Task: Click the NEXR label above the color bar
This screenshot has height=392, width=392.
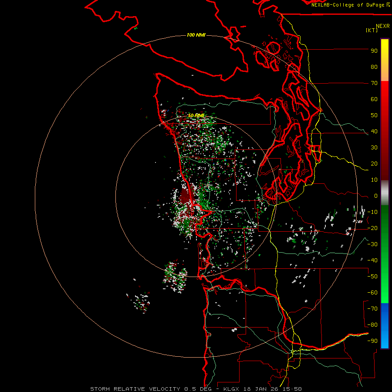Action: pyautogui.click(x=383, y=26)
